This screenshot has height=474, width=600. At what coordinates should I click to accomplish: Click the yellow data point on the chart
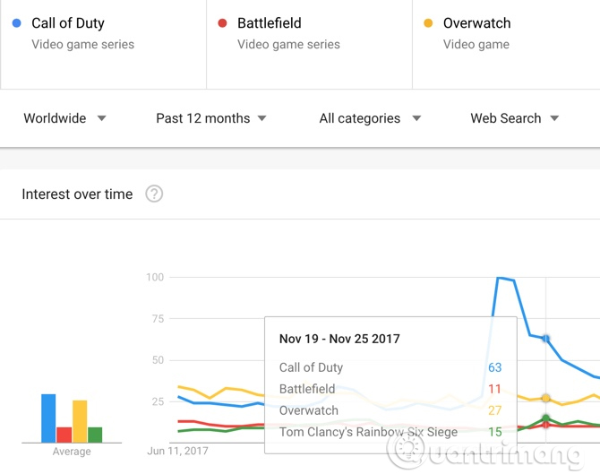pos(546,398)
